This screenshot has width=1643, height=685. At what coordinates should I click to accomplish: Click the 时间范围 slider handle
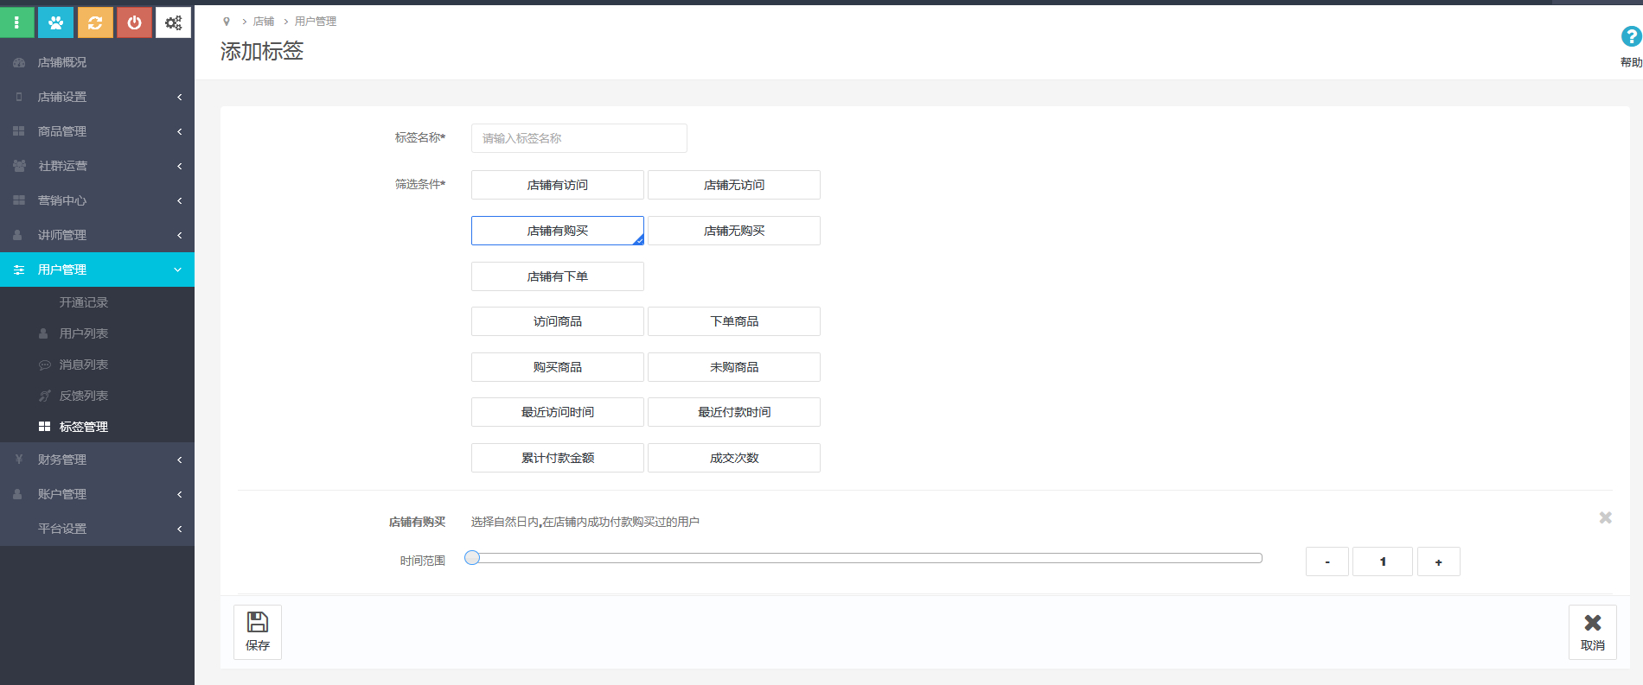[472, 558]
